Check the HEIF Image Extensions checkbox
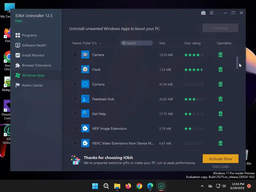256x192 pixels. click(75, 128)
